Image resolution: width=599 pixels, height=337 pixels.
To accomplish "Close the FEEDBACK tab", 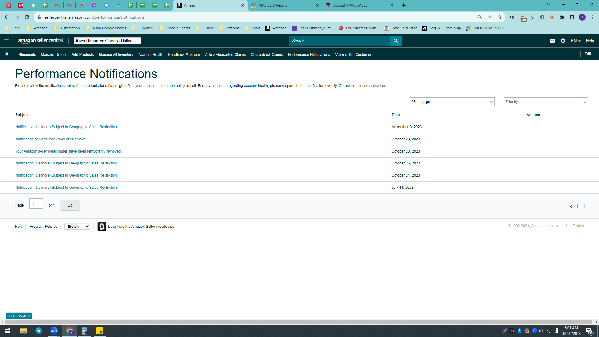I will pos(29,316).
